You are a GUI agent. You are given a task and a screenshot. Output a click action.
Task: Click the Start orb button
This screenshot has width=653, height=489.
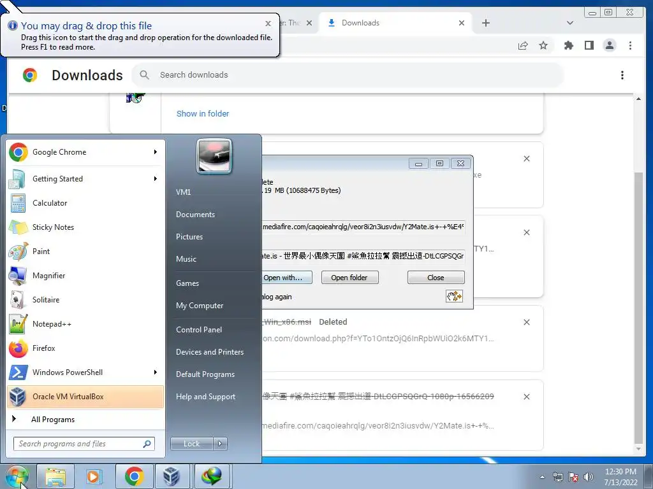tap(17, 476)
